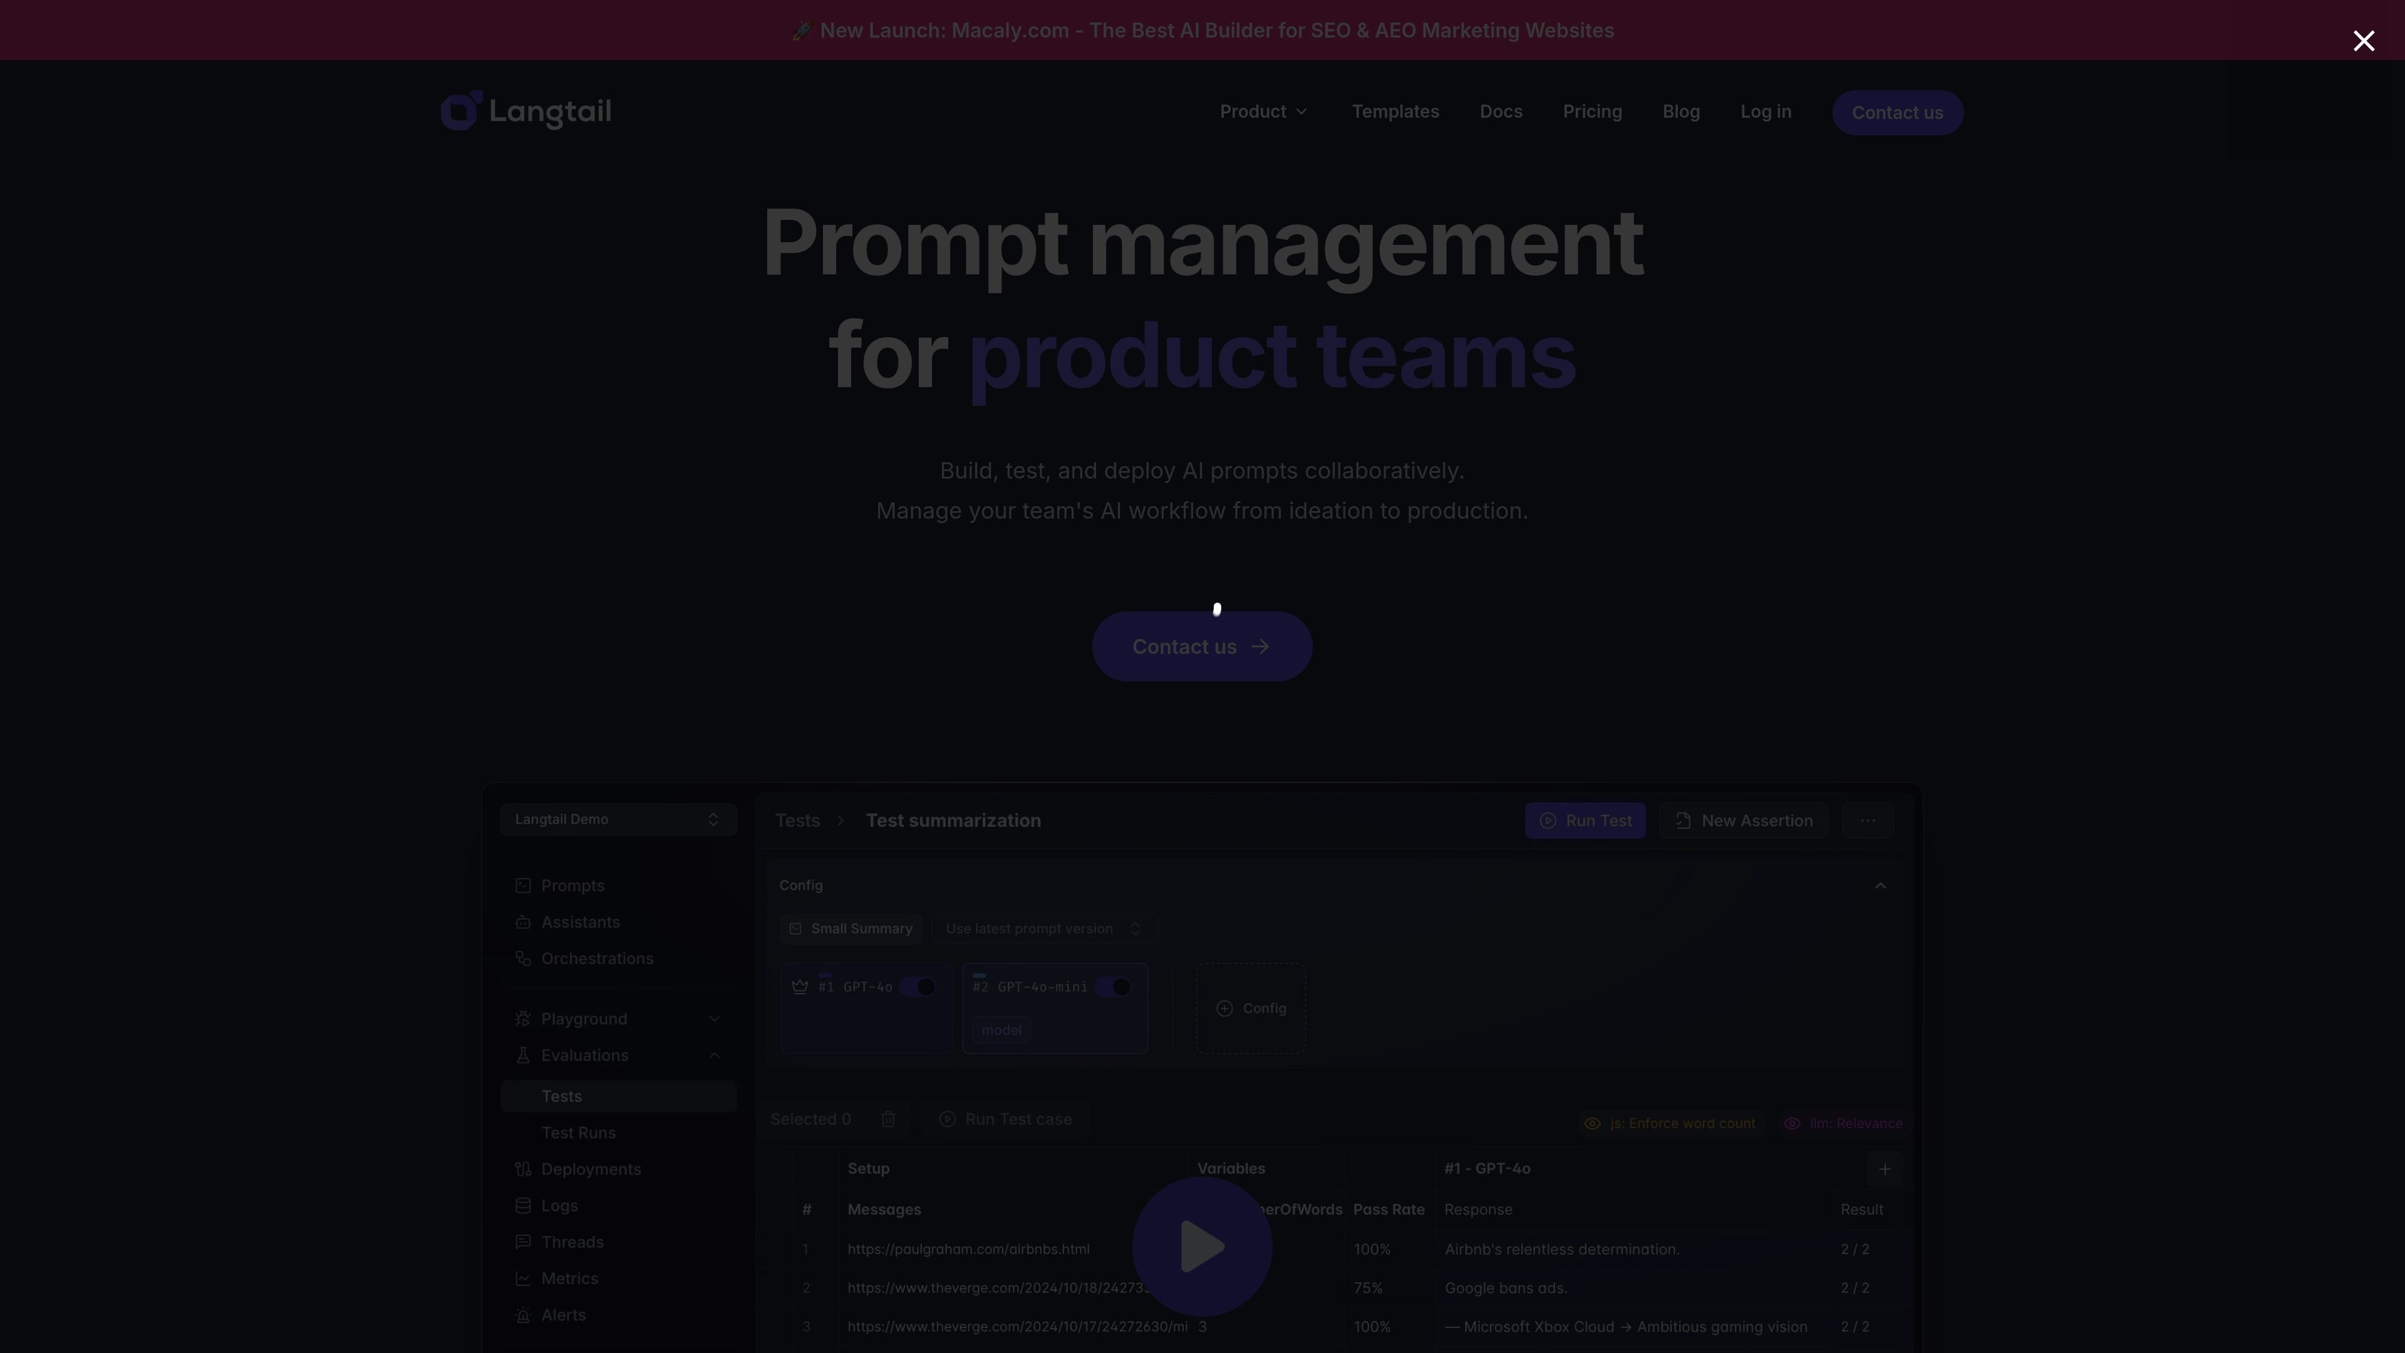Click the New Assertion button
2405x1353 pixels.
1743,820
